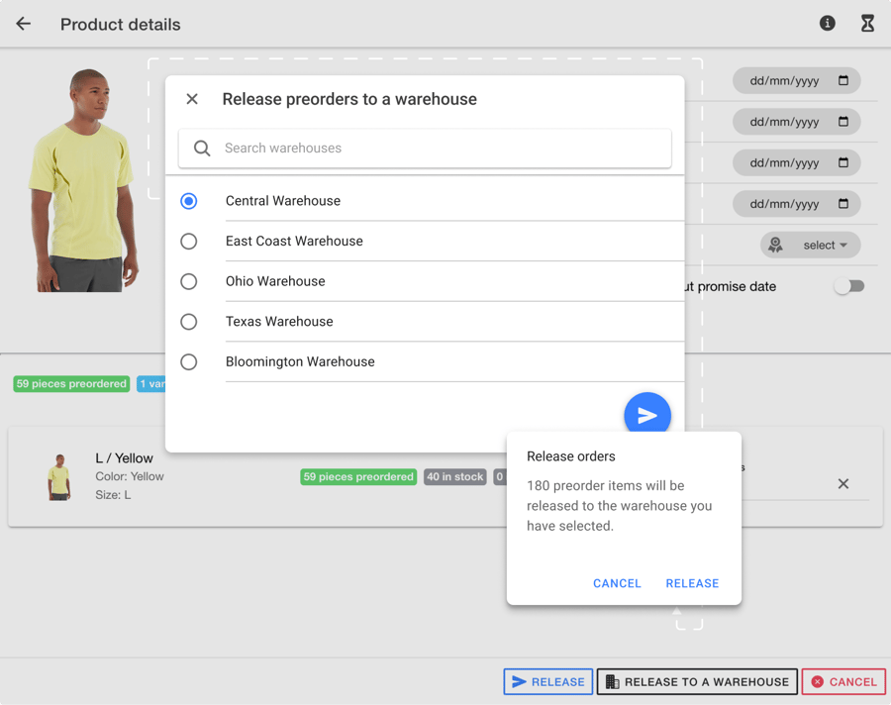Click the large yellow shirt product image
This screenshot has width=891, height=705.
(x=84, y=180)
